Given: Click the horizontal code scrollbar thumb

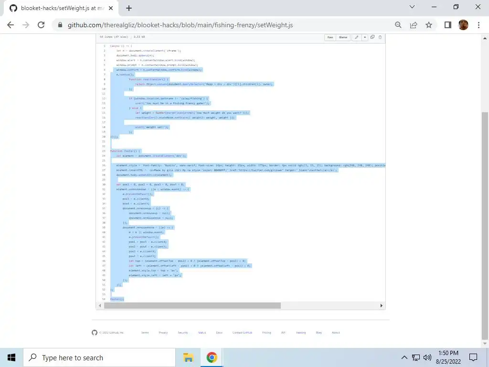Looking at the screenshot, I should [x=192, y=305].
